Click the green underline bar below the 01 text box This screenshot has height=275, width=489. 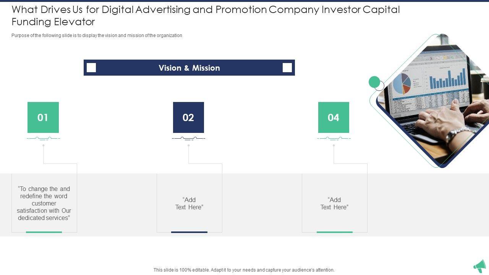point(44,232)
